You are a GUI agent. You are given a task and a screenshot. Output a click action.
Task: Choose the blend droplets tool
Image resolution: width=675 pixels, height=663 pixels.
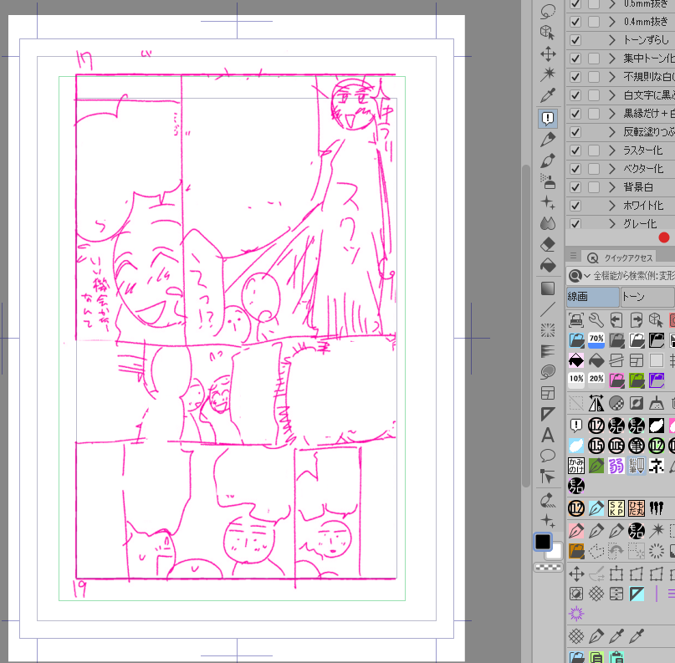click(x=548, y=223)
